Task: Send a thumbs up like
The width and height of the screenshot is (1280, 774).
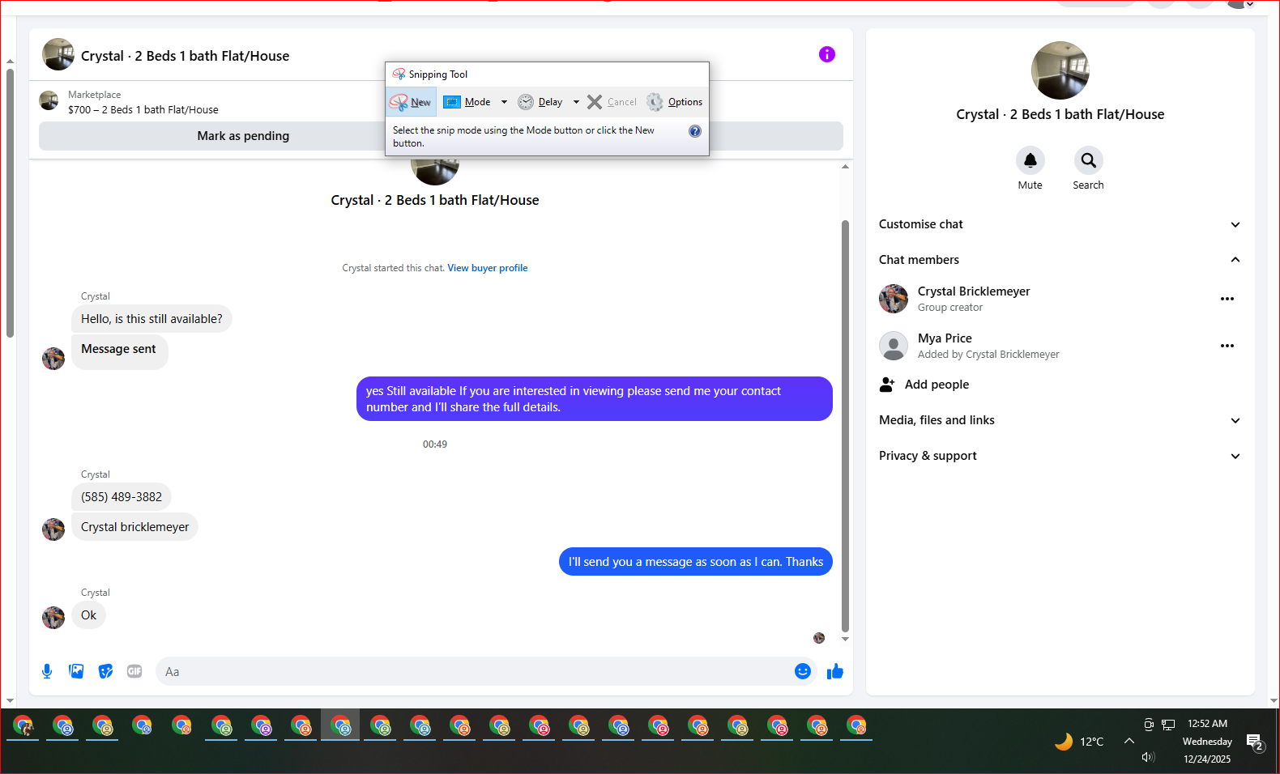Action: tap(835, 671)
